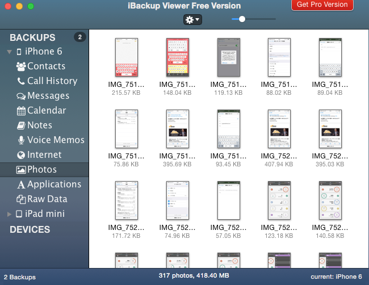Click 'current: iPhone 6' status text

pos(336,276)
